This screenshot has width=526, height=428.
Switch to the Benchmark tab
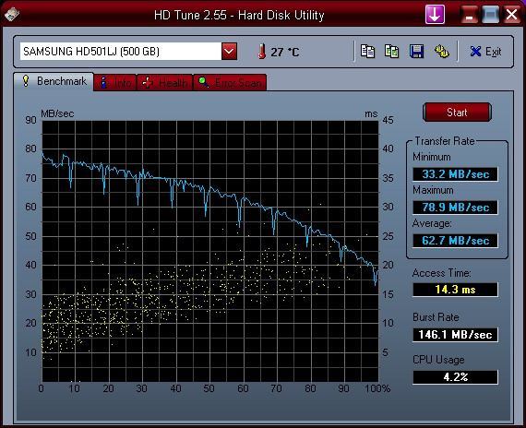coord(54,81)
